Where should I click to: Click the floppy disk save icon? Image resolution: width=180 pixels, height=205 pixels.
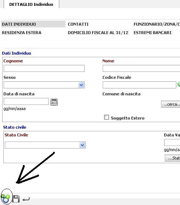[x=16, y=199]
